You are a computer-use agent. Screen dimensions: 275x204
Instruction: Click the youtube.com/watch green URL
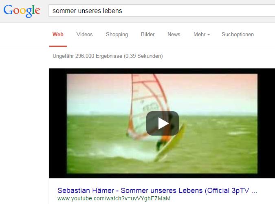point(114,199)
